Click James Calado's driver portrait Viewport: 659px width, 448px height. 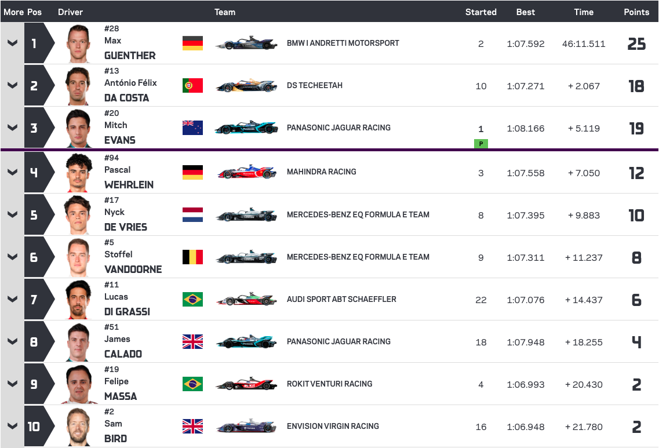[78, 342]
